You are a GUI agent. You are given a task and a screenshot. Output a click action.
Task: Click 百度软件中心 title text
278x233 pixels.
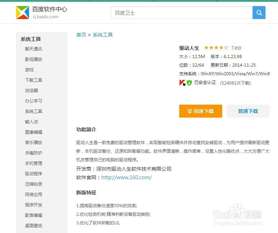click(50, 9)
